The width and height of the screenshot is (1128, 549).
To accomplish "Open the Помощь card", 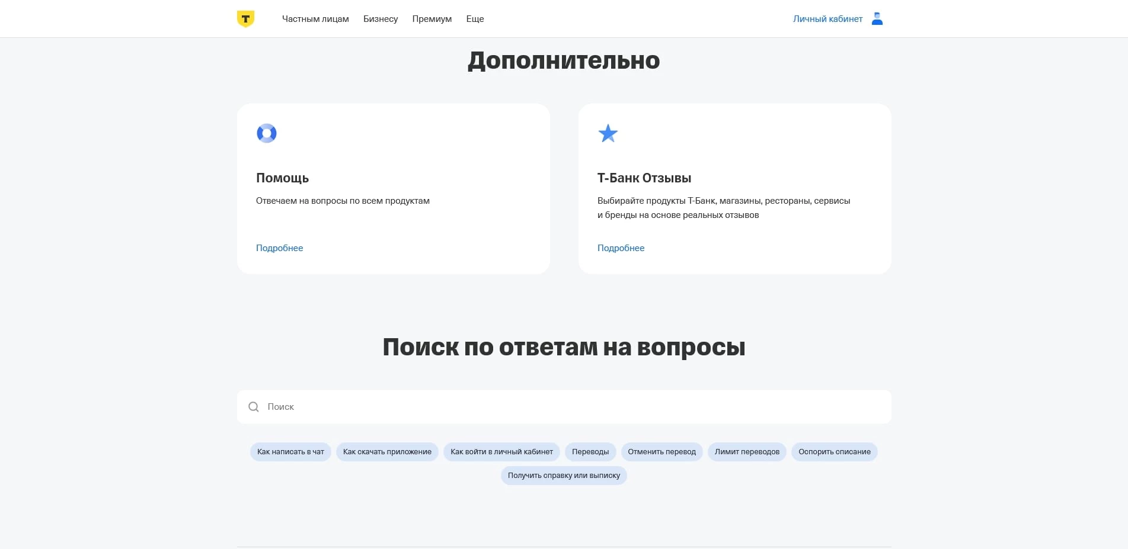I will pyautogui.click(x=393, y=188).
